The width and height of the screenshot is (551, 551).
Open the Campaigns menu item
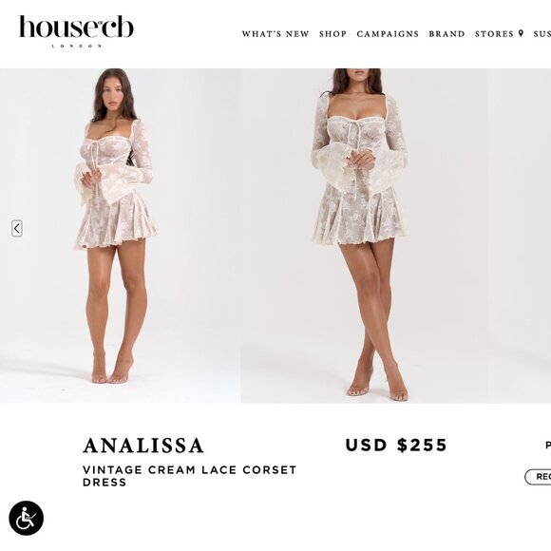[388, 34]
